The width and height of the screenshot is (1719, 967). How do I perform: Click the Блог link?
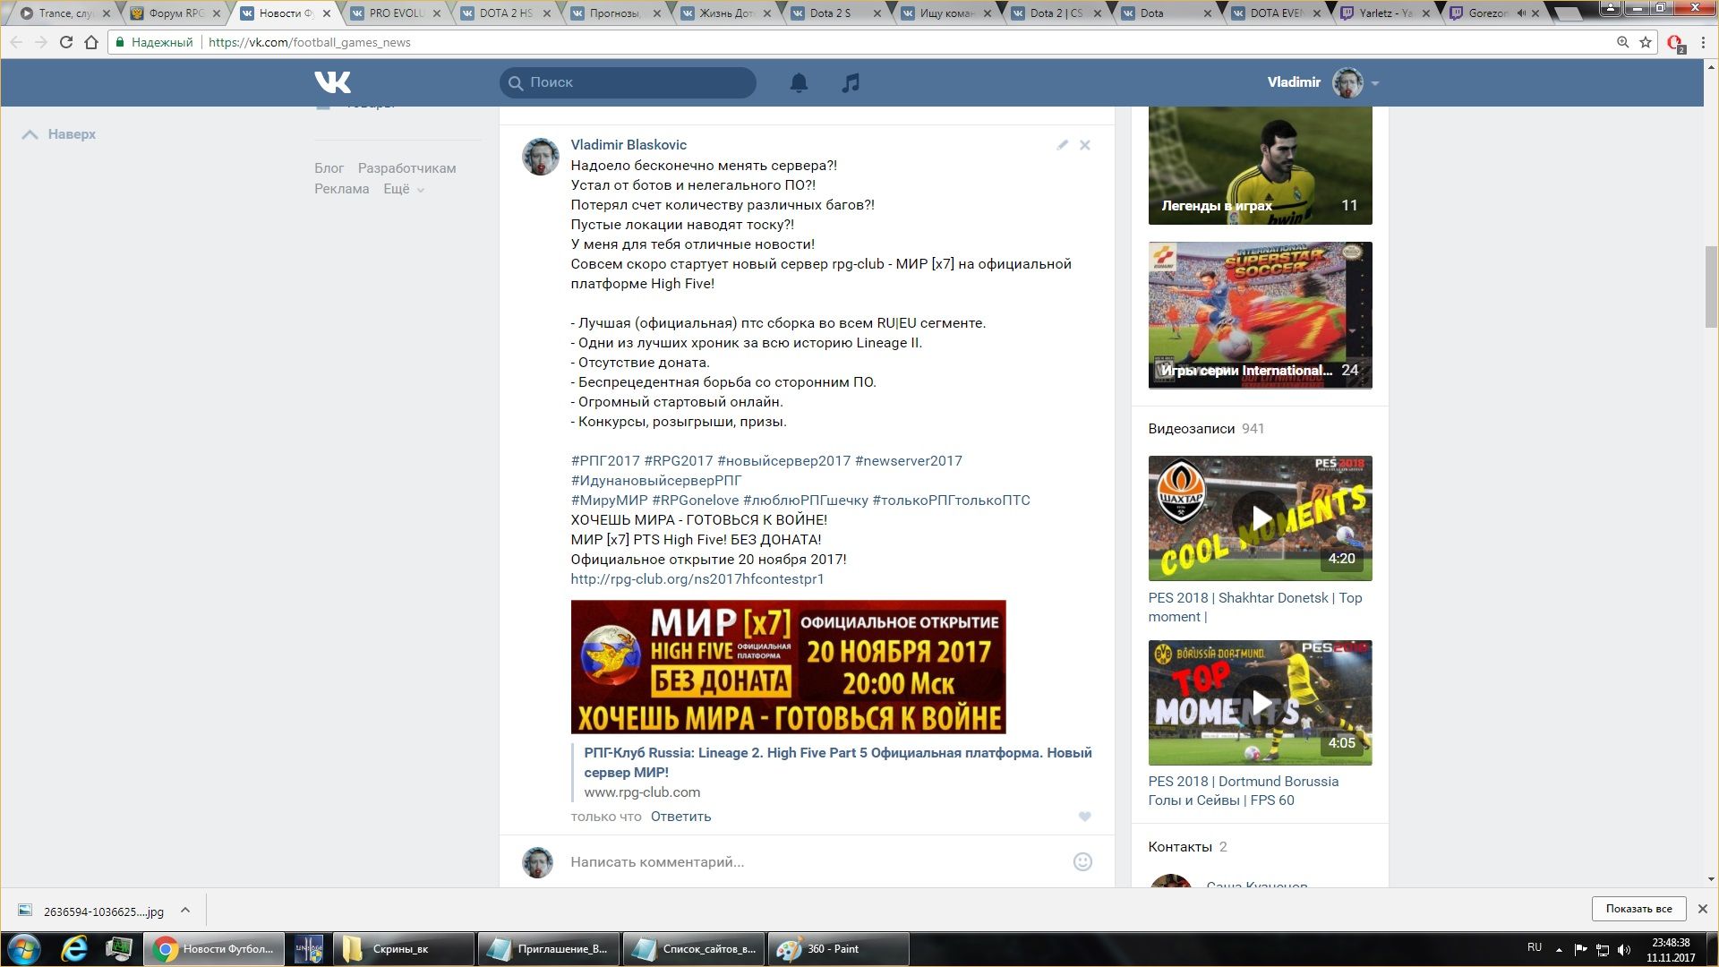click(x=329, y=168)
